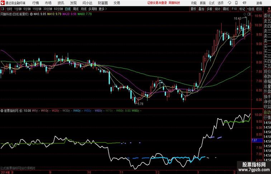Open the 问小达 menu

pos(87,3)
